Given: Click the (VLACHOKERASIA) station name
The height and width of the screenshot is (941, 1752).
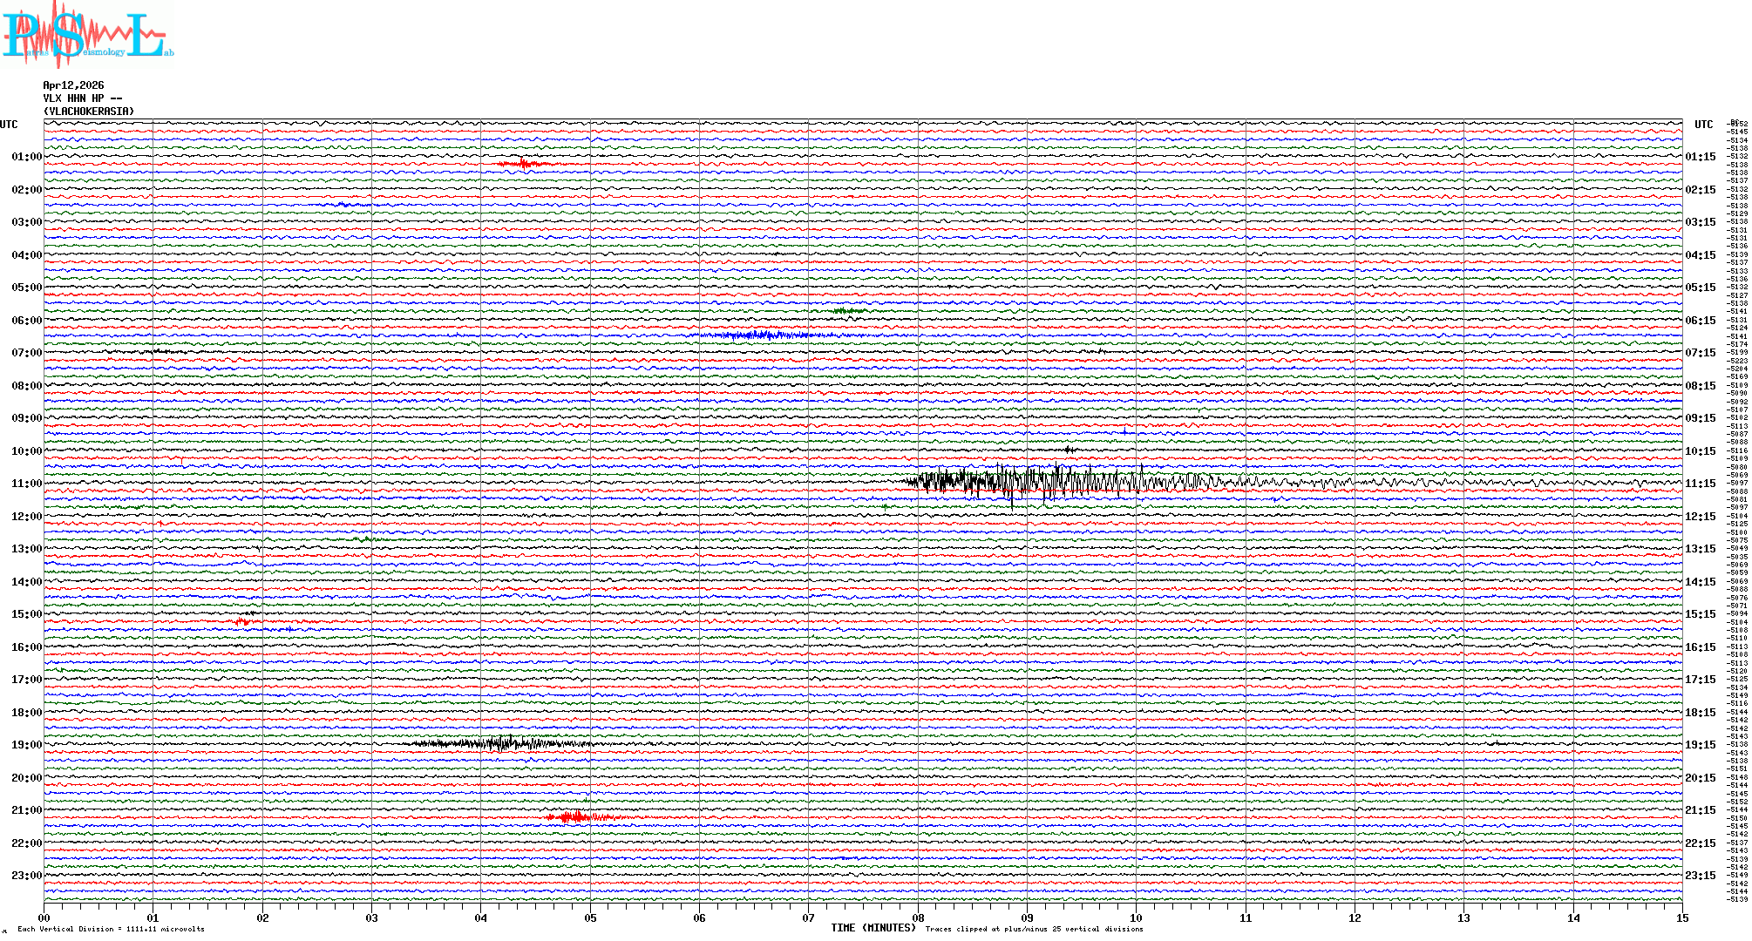Looking at the screenshot, I should (x=89, y=112).
